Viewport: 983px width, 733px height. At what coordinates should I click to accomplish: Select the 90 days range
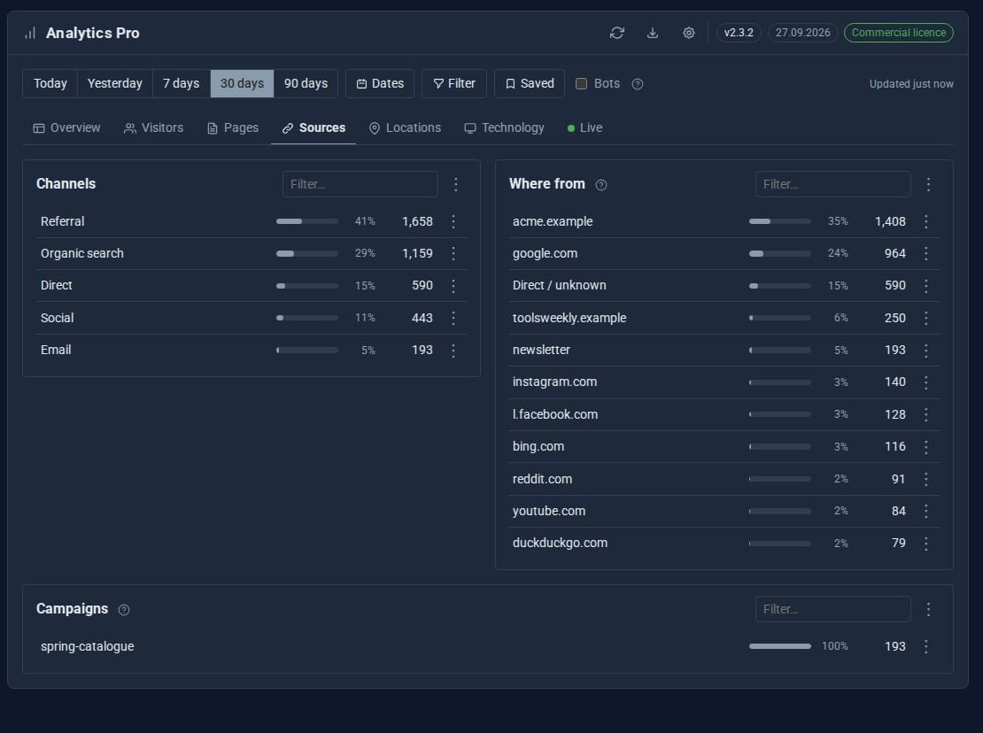pos(306,83)
